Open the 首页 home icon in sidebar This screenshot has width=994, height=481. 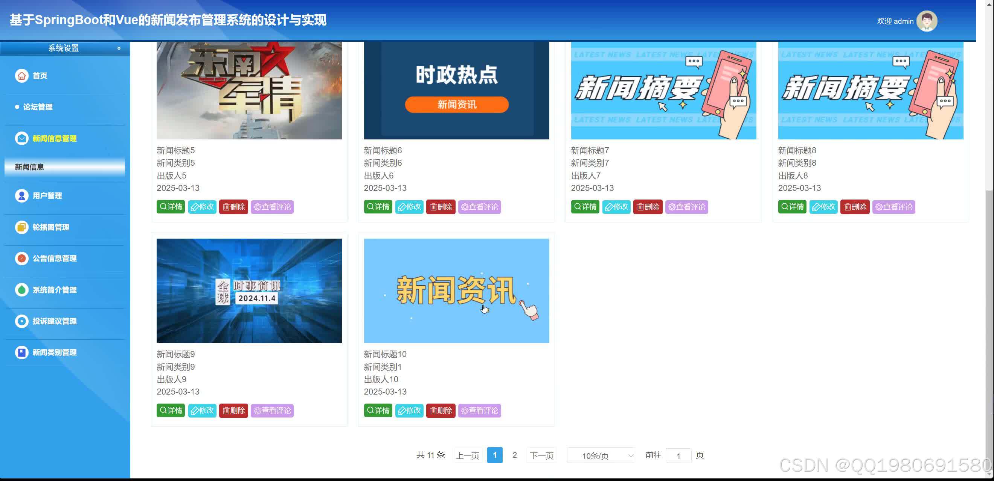point(21,76)
